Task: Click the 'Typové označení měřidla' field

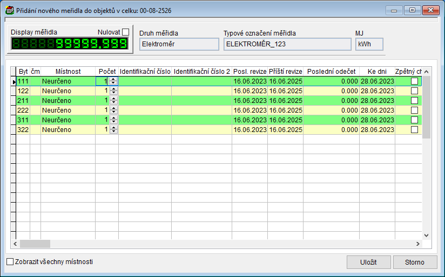Action: (x=287, y=44)
